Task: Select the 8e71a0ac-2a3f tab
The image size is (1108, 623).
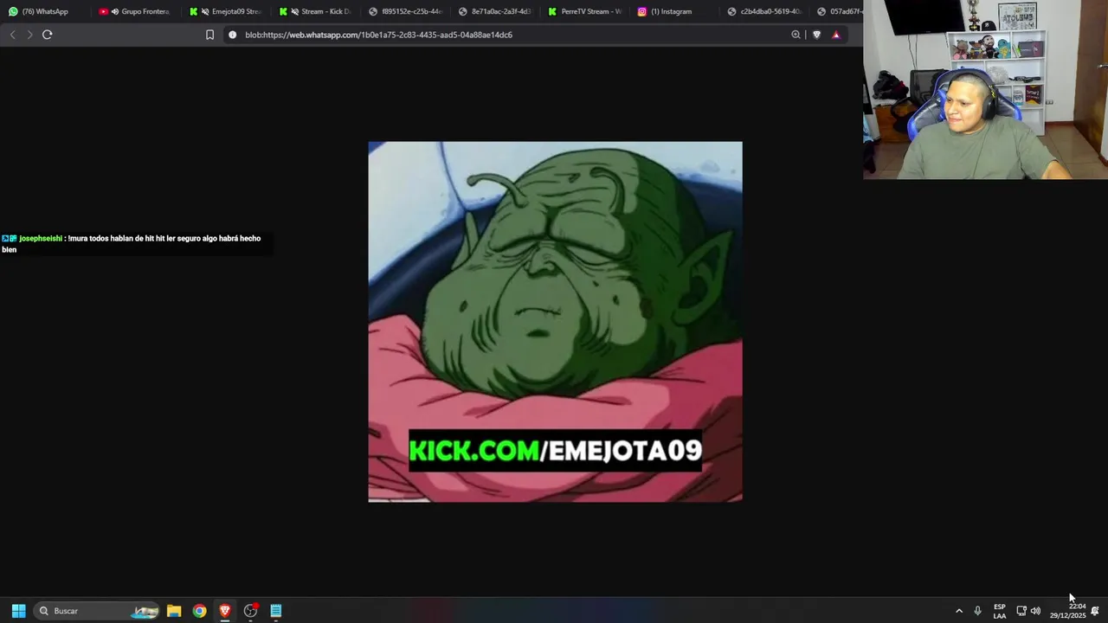Action: pos(495,11)
